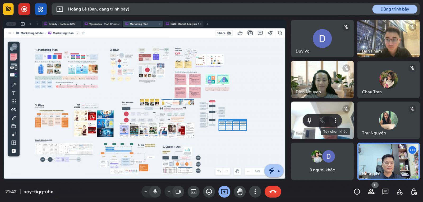Toggle the screen presenting button in call bar
Image resolution: width=423 pixels, height=202 pixels.
(x=224, y=192)
